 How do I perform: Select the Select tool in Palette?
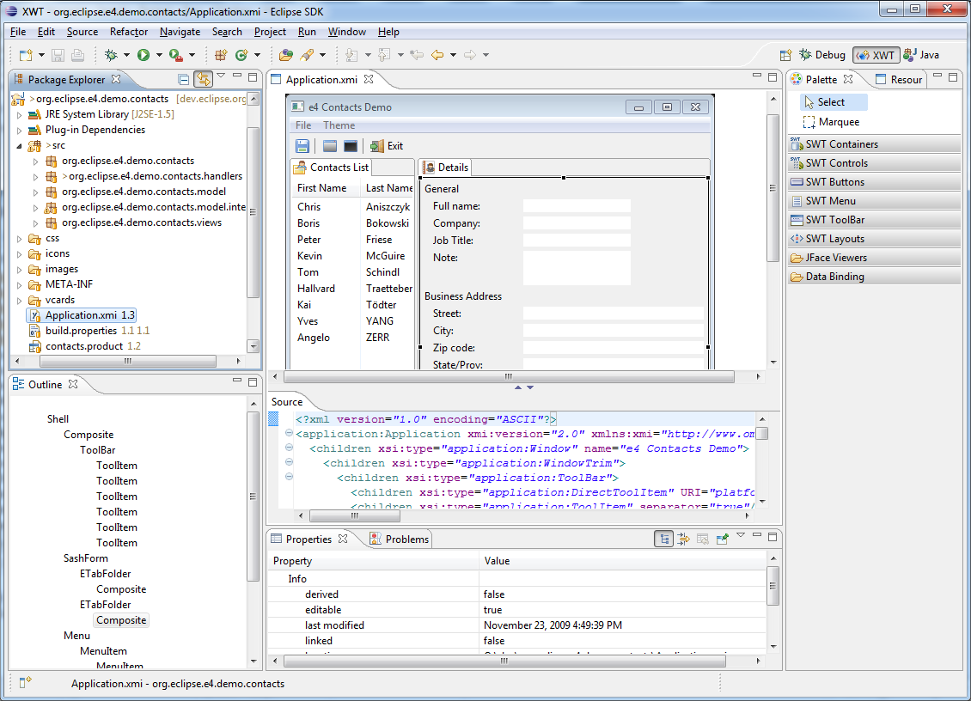click(834, 102)
